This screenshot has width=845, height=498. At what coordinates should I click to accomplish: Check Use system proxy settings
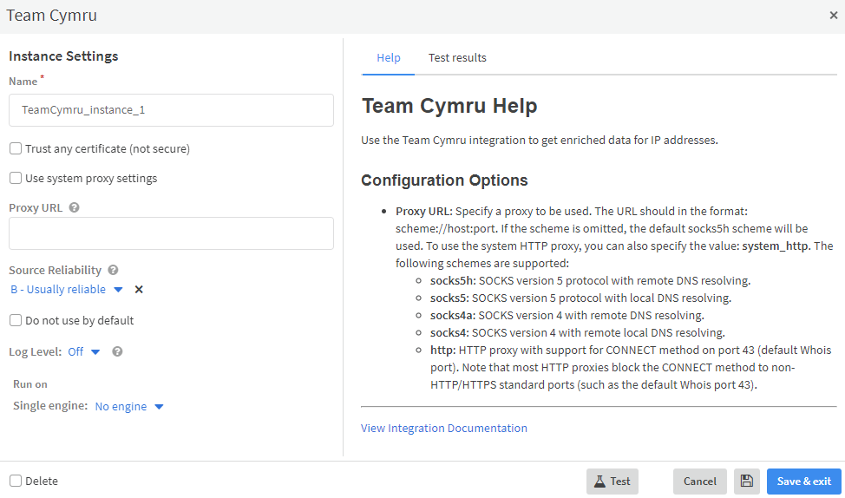16,179
